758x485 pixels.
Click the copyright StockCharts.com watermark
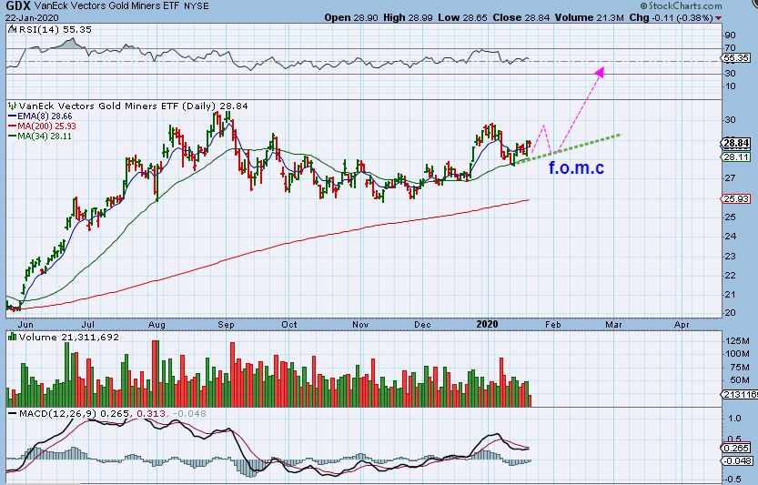(x=682, y=5)
